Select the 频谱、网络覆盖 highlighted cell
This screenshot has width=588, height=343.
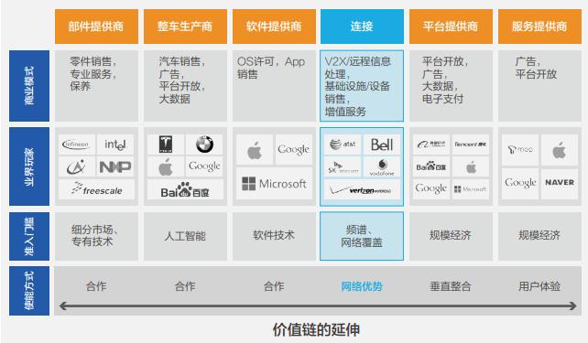[362, 236]
